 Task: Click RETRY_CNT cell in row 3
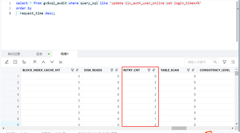pyautogui.click(x=140, y=88)
